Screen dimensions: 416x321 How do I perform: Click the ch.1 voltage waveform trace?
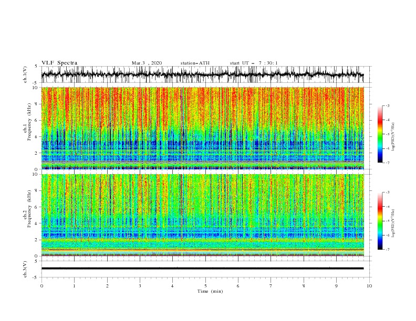(x=202, y=74)
